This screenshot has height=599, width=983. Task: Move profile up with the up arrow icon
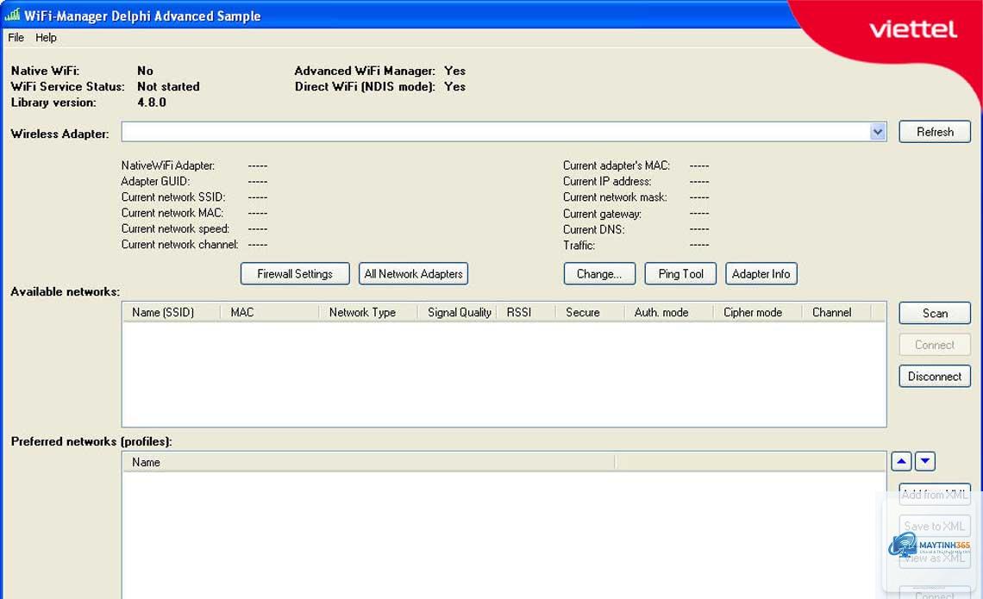(x=901, y=462)
